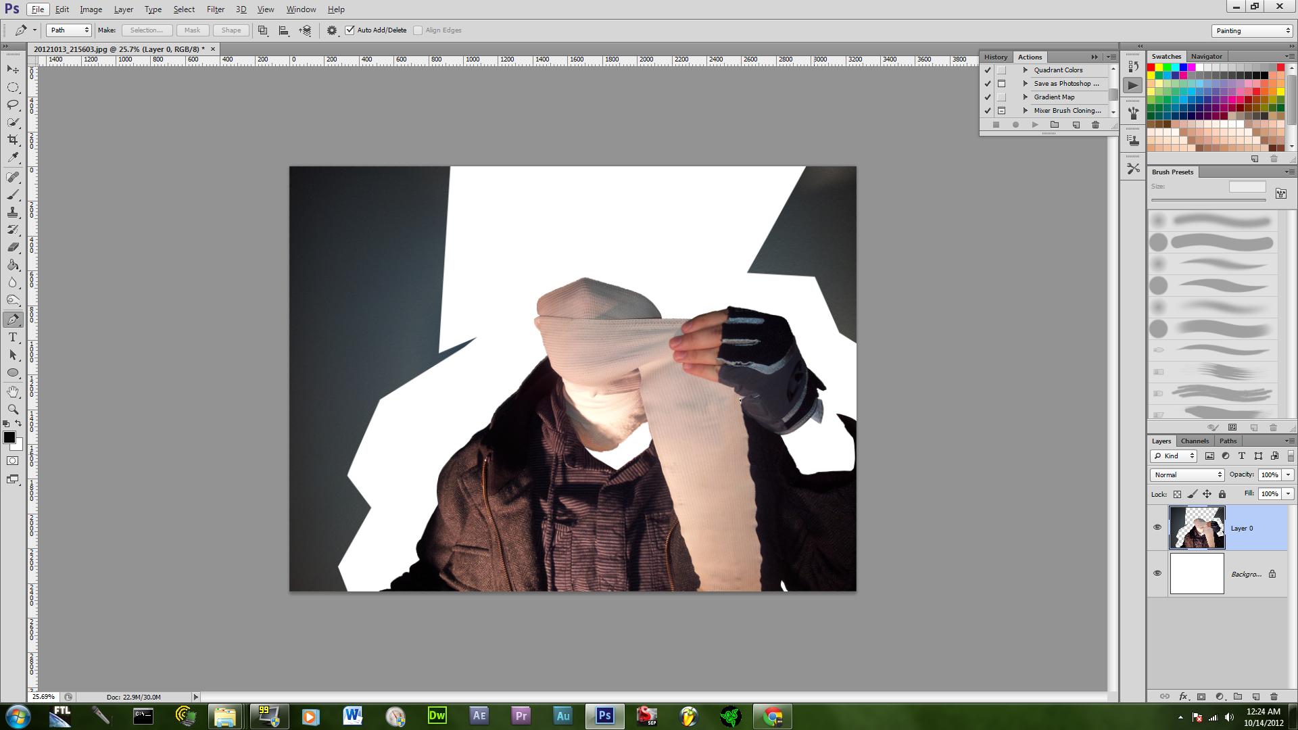Toggle Auto Add/Delete checkbox
This screenshot has height=730, width=1298.
[350, 30]
